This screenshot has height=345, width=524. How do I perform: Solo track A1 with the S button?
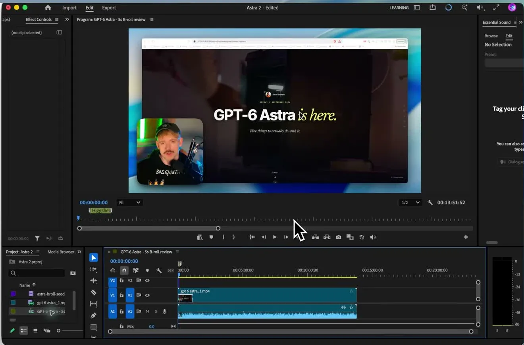pyautogui.click(x=156, y=311)
